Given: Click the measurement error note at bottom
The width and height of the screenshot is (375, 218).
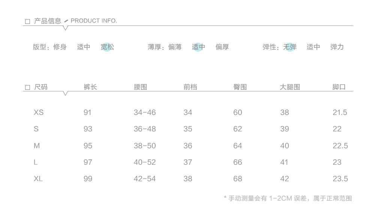Looking at the screenshot, I should tap(288, 198).
